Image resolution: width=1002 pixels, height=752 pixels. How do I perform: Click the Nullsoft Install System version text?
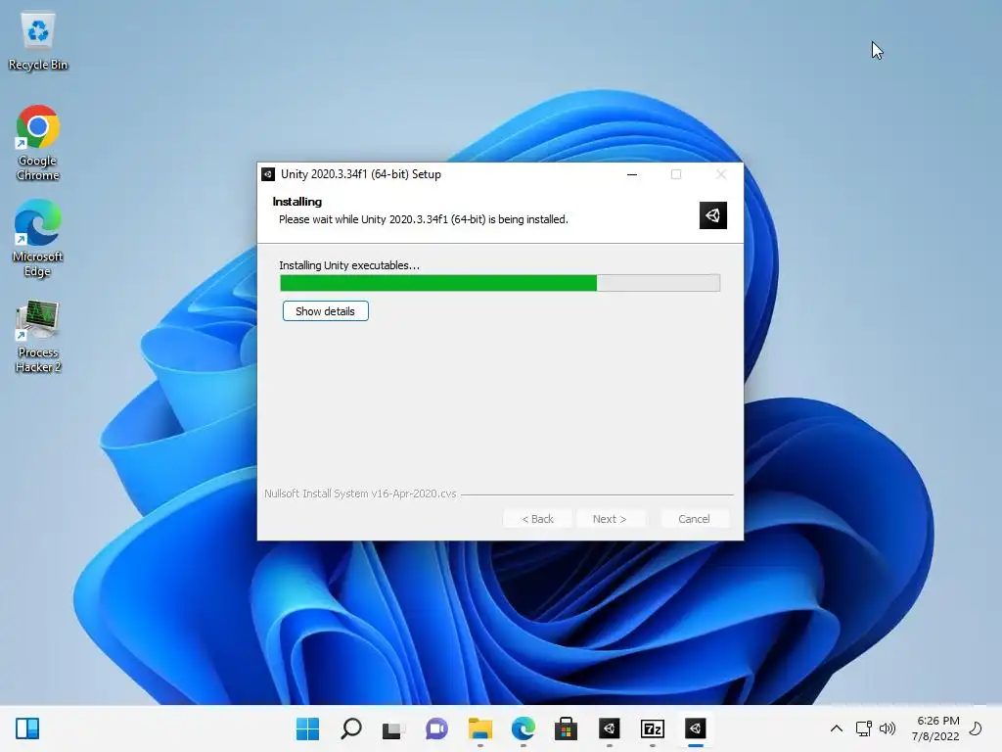tap(360, 493)
